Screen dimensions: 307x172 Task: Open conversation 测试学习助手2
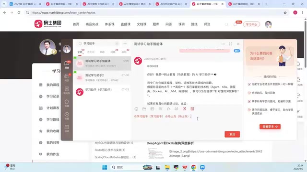(102, 77)
